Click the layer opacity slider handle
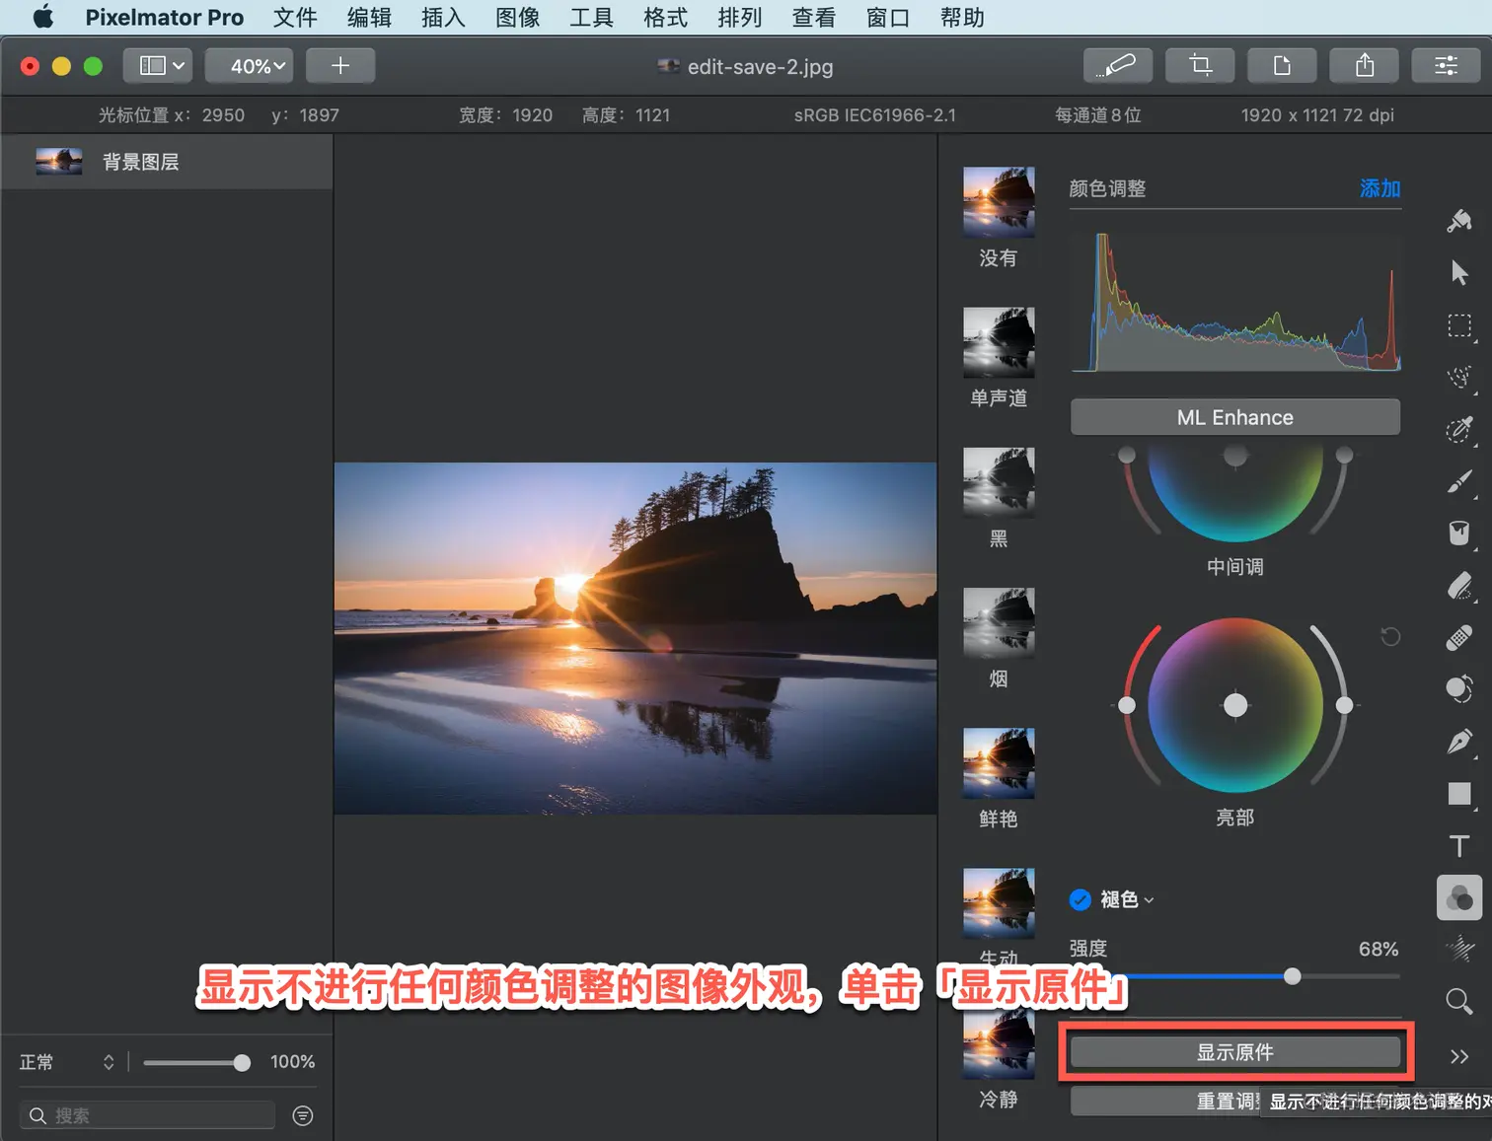 click(242, 1062)
